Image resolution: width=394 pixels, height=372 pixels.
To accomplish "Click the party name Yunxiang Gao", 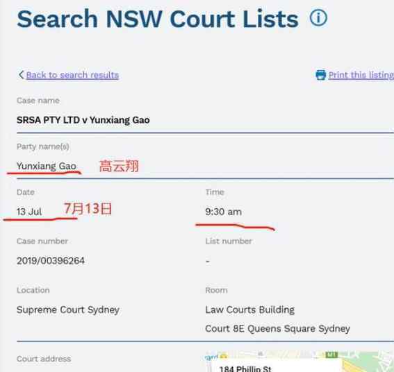I will pos(47,166).
